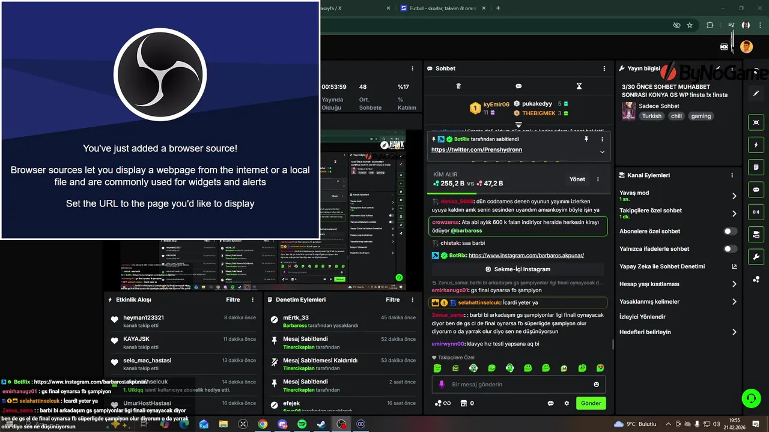Screen dimensions: 769x432
Task: Open Spotify from the taskbar
Action: point(302,424)
